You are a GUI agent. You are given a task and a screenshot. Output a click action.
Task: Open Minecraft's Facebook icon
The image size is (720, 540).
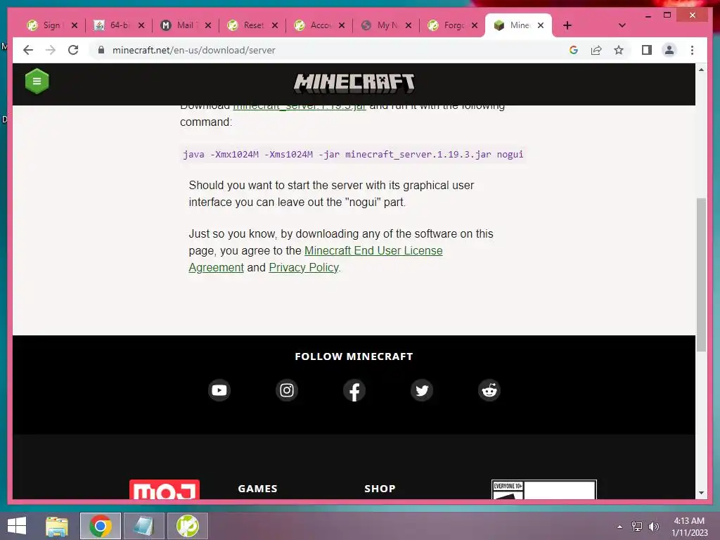tap(354, 390)
